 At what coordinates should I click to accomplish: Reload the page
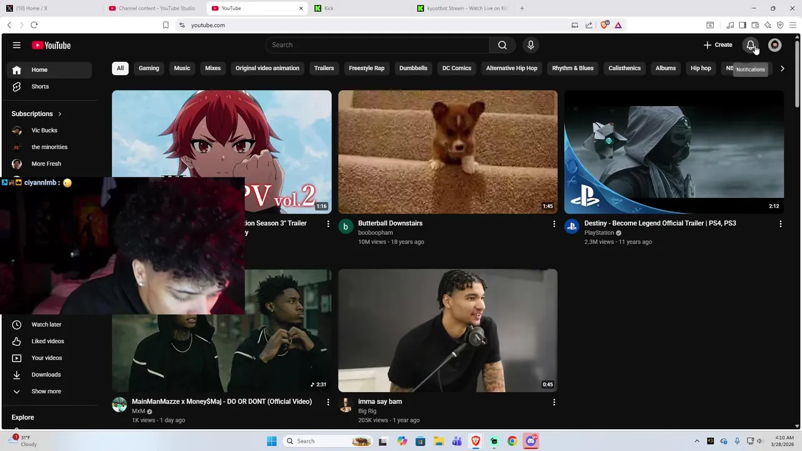click(x=34, y=25)
